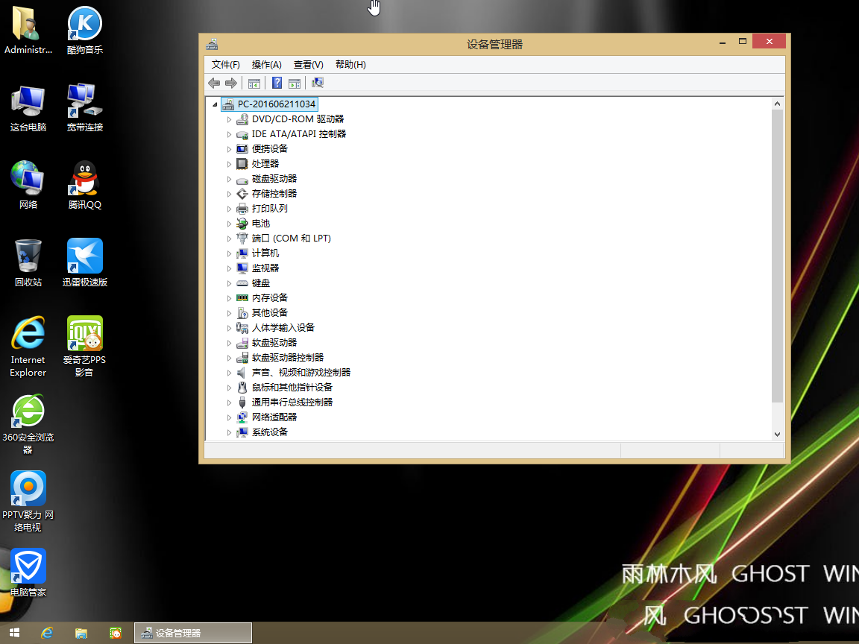Open the 文件(F) menu
Image resolution: width=859 pixels, height=644 pixels.
pos(224,64)
